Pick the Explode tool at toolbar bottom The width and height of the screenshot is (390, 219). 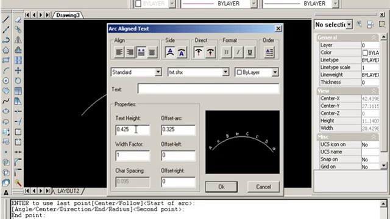pyautogui.click(x=18, y=183)
